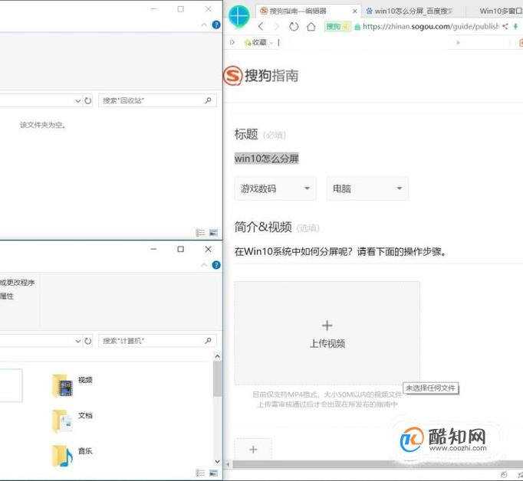Viewport: 523px width, 481px height.
Task: Click browser horizontal scrollbar left arrow
Action: (x=229, y=464)
